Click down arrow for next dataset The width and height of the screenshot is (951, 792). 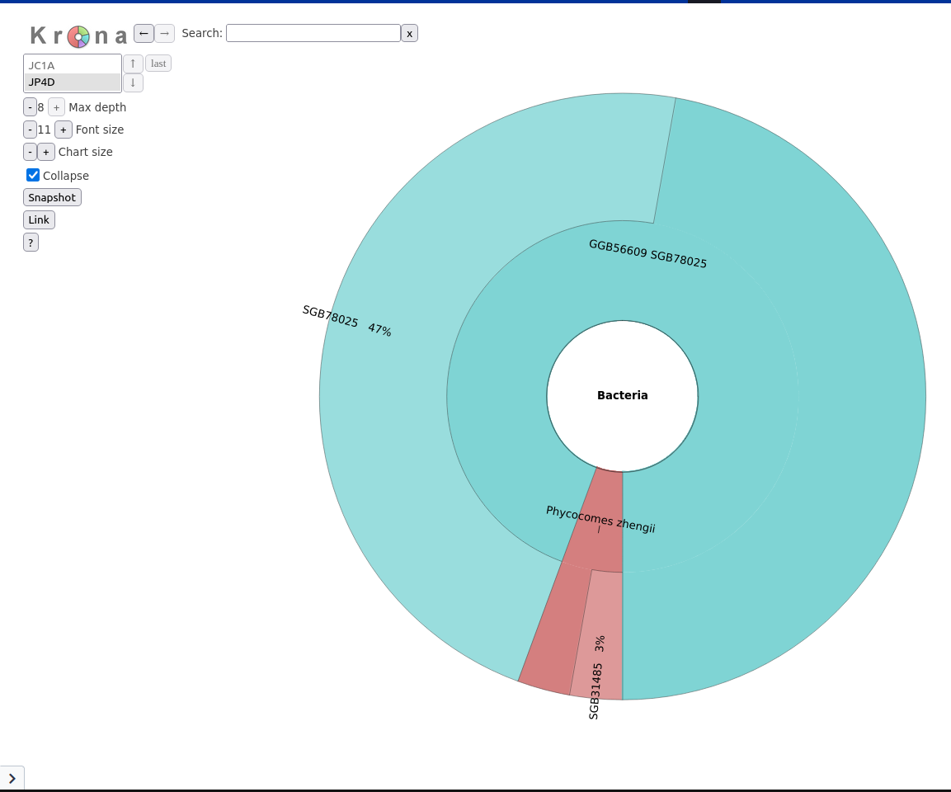[x=133, y=82]
